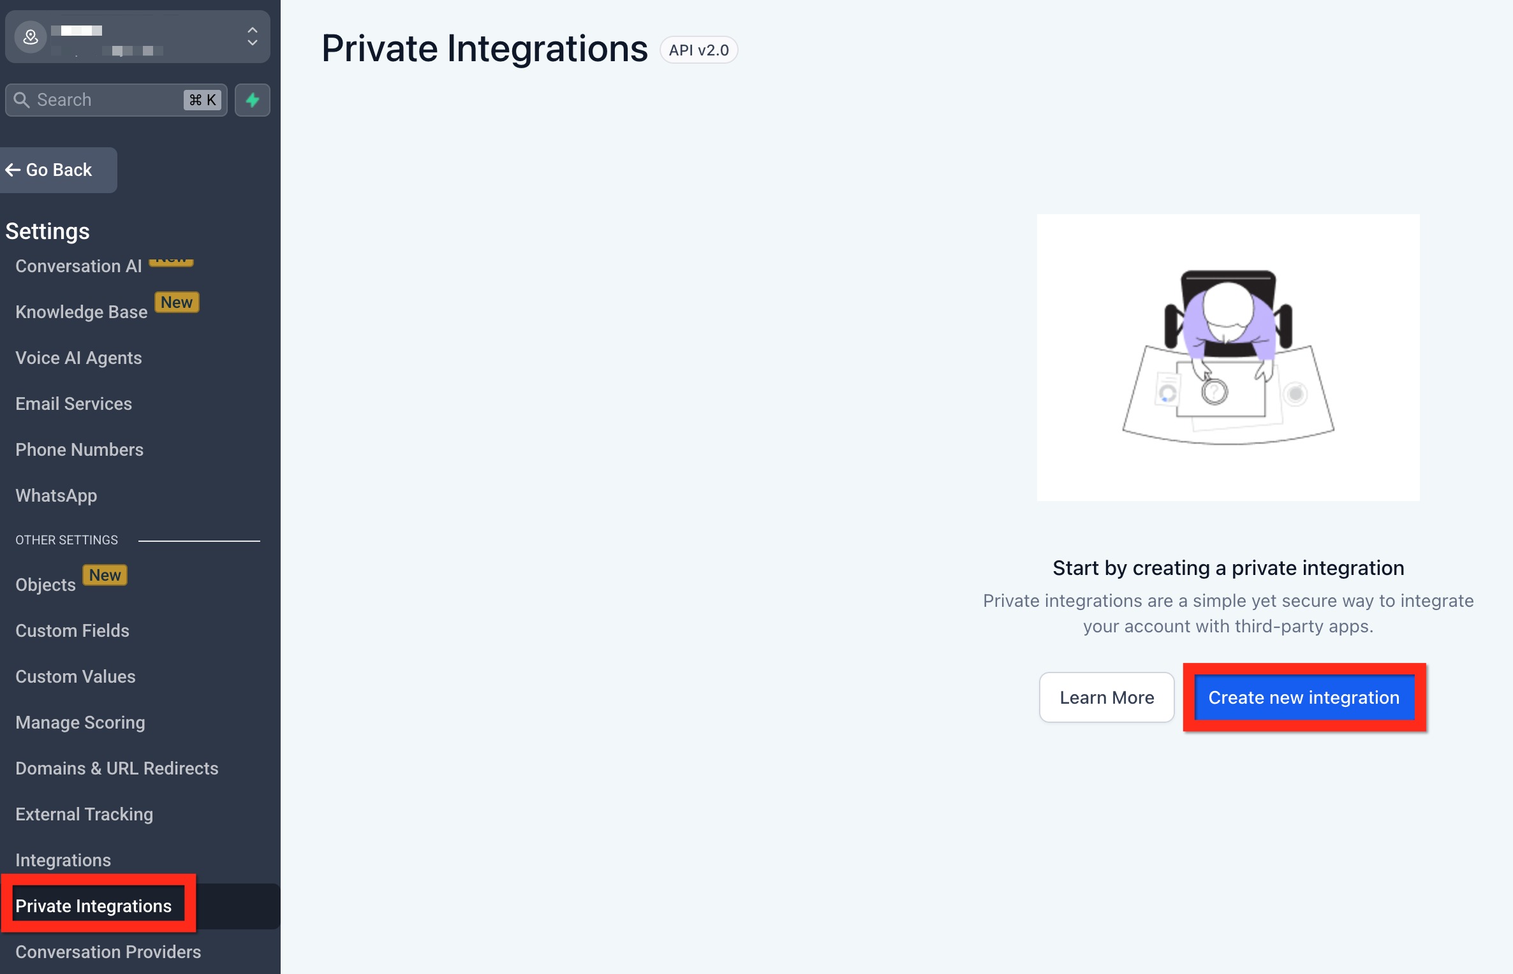Click the API v2.0 badge
Screen dimensions: 1513x974
tap(698, 50)
